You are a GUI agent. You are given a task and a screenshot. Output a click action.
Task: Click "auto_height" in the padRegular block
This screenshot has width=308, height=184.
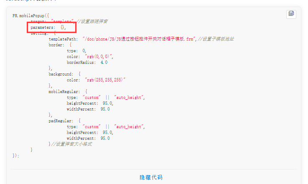tap(129, 127)
